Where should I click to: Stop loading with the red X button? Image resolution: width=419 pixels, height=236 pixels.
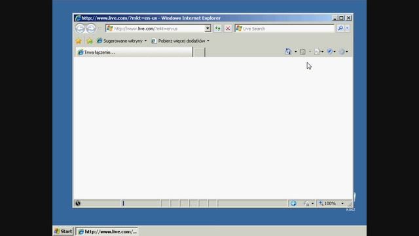pyautogui.click(x=228, y=28)
